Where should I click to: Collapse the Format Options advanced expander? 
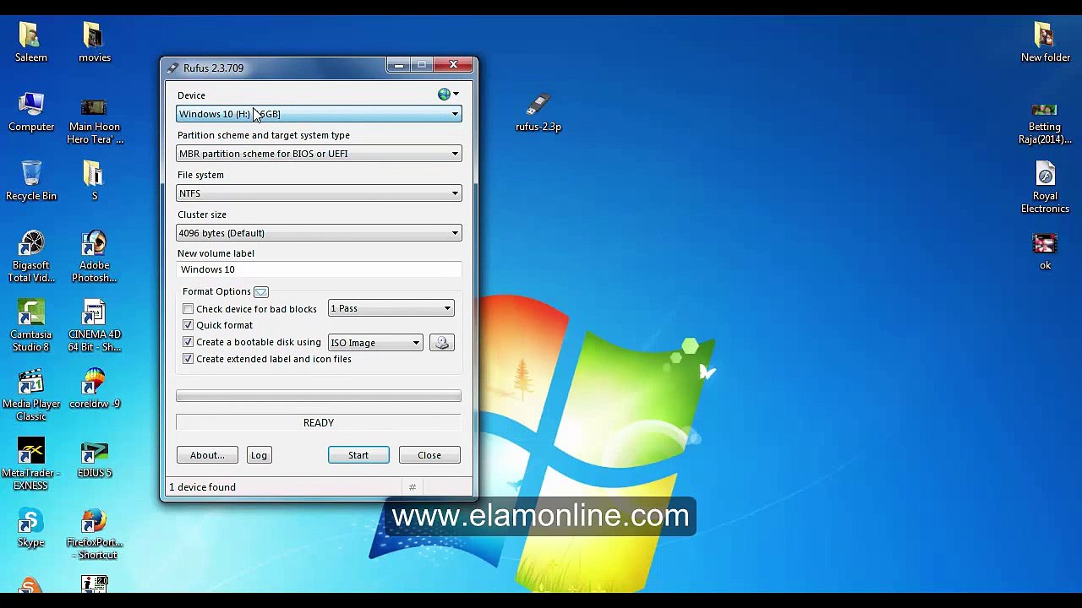pos(260,292)
